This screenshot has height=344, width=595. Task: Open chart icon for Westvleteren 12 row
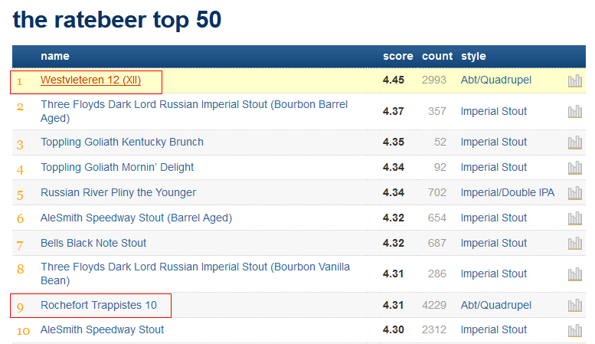pos(575,80)
